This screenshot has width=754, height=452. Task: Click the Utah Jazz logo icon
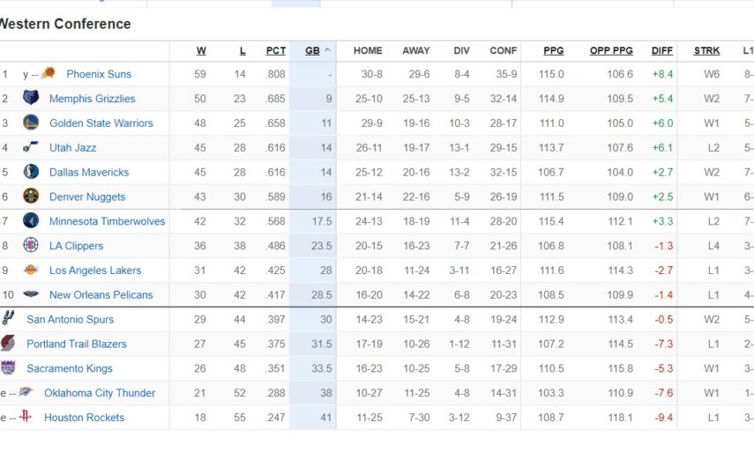pos(31,148)
